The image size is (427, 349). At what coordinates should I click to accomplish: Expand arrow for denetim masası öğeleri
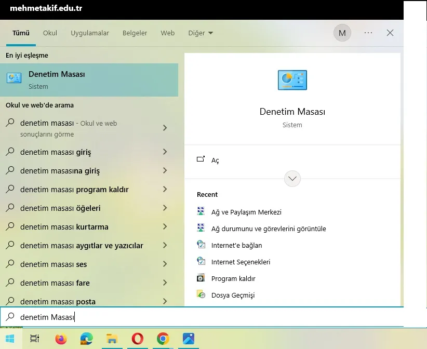[165, 208]
